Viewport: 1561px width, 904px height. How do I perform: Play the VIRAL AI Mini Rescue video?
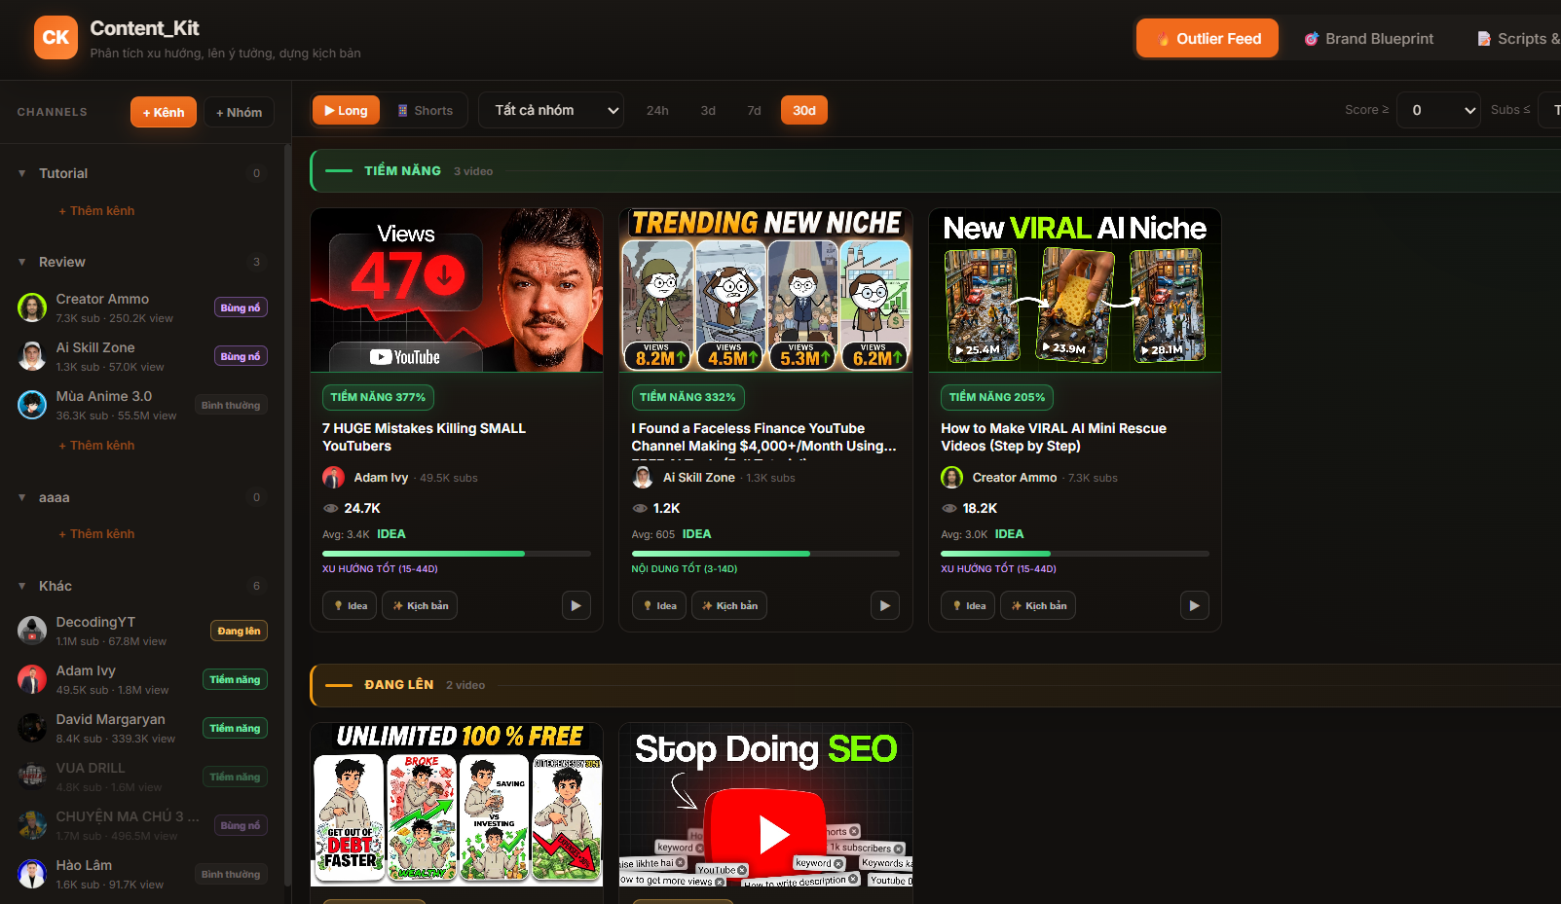tap(1194, 605)
